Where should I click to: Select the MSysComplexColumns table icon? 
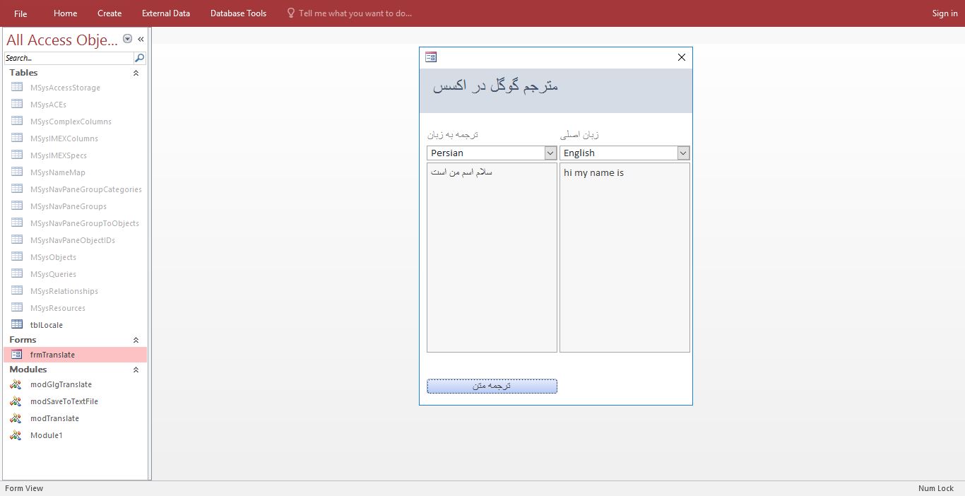coord(17,121)
